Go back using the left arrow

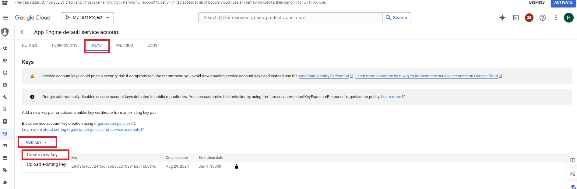23,32
